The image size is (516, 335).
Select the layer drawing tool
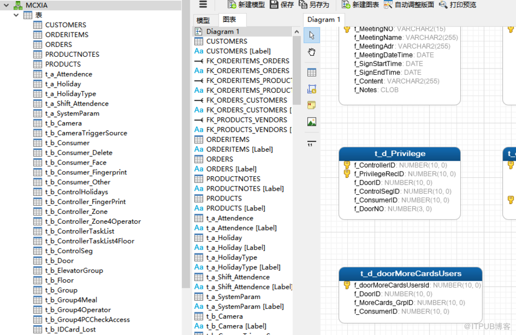coord(312,90)
